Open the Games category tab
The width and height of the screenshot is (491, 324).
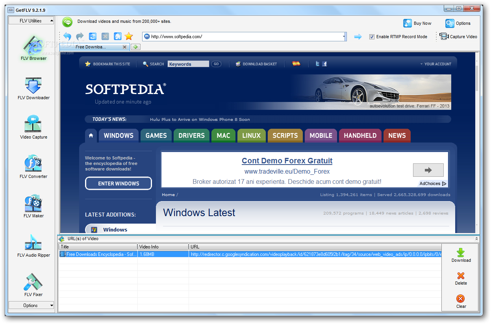tap(156, 135)
